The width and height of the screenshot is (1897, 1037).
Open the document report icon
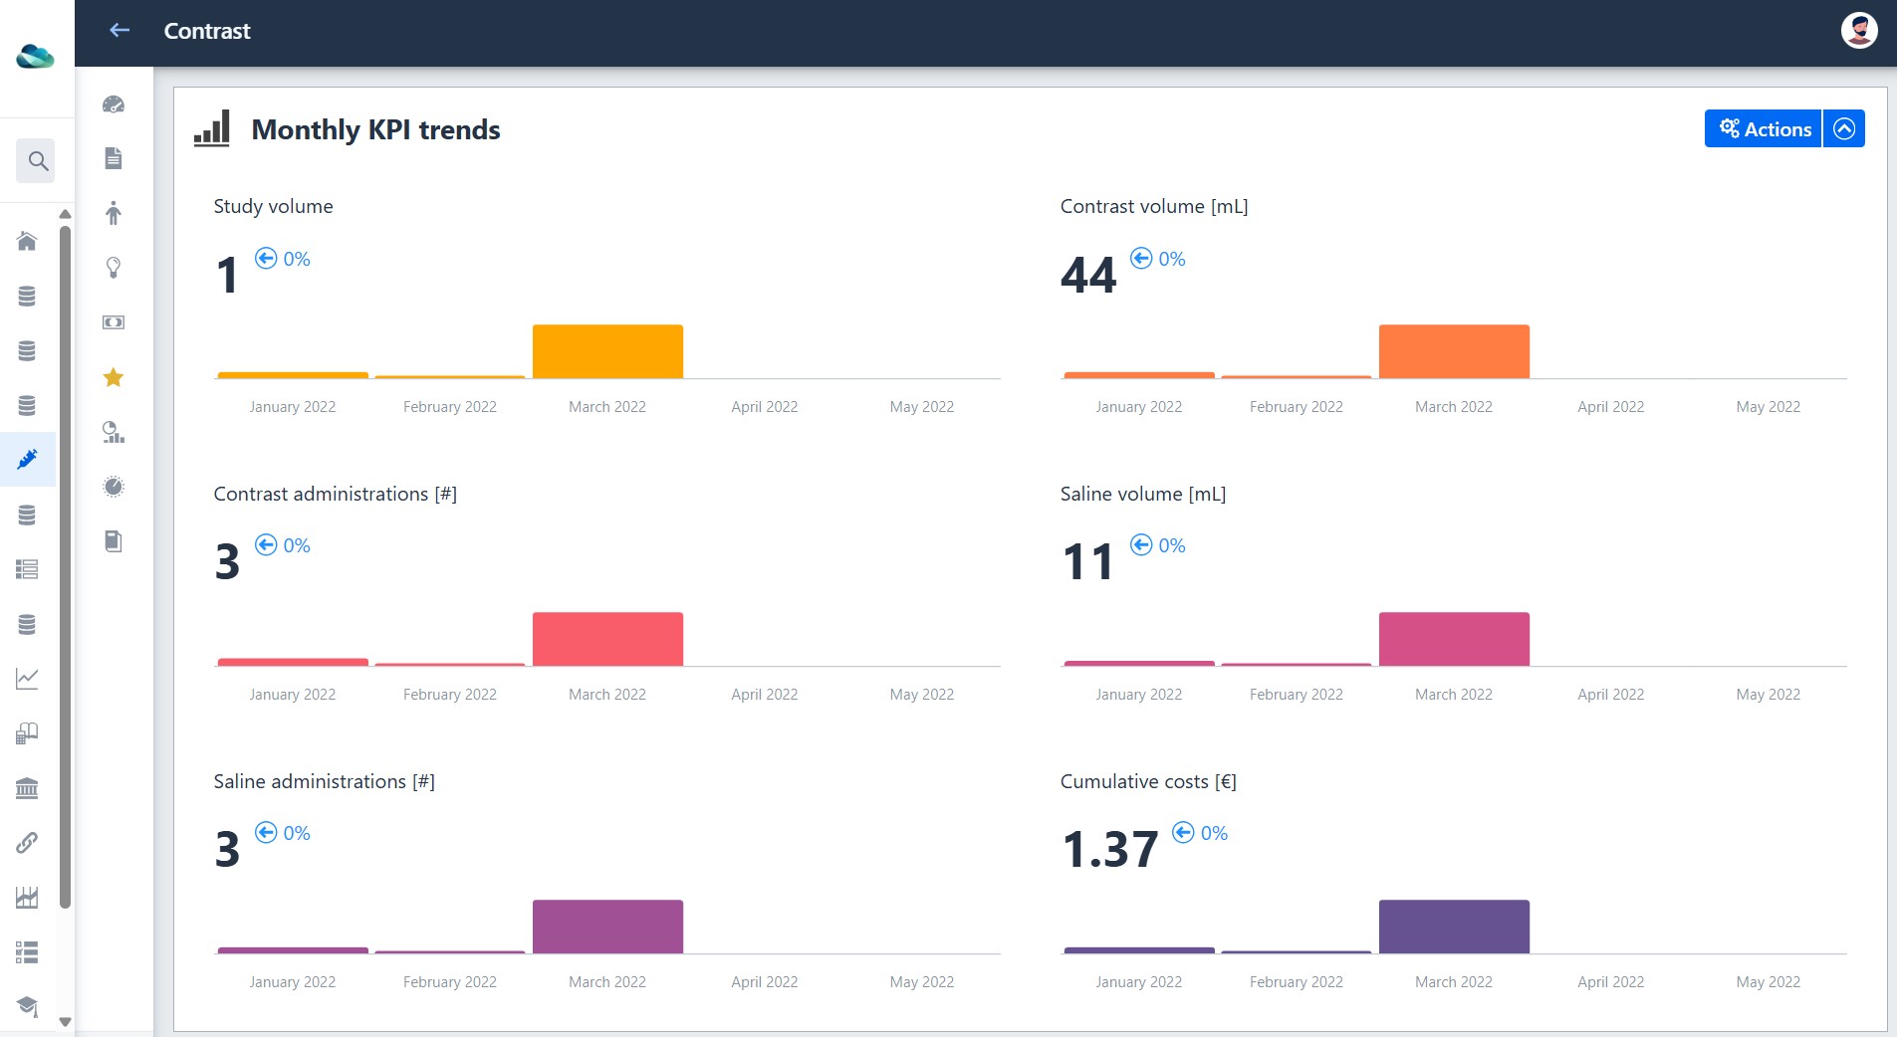[x=114, y=158]
